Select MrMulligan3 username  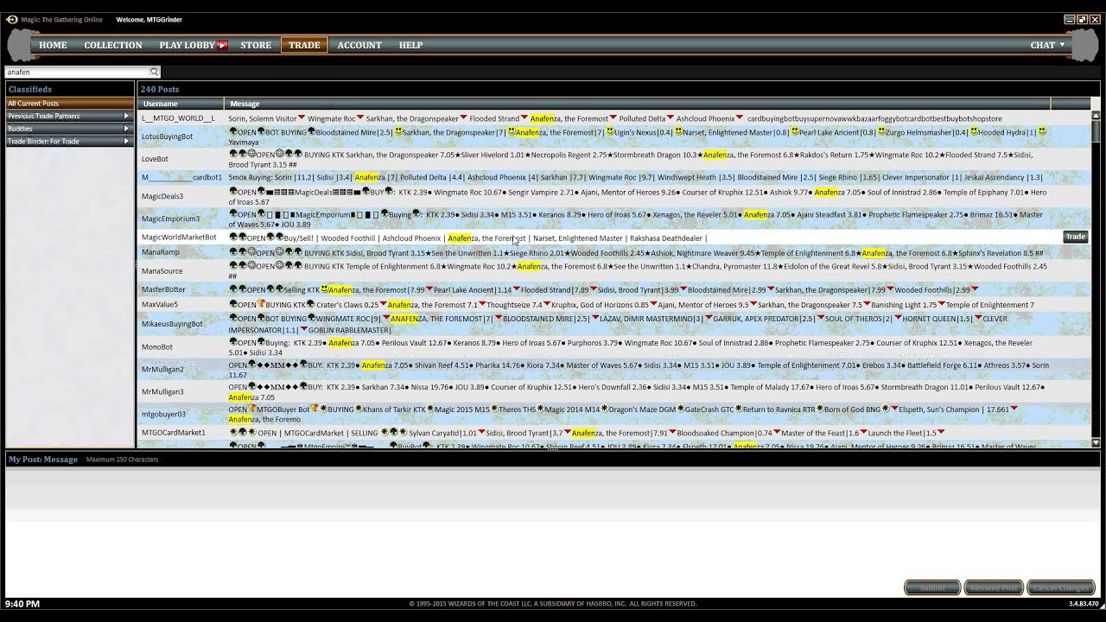pyautogui.click(x=162, y=392)
